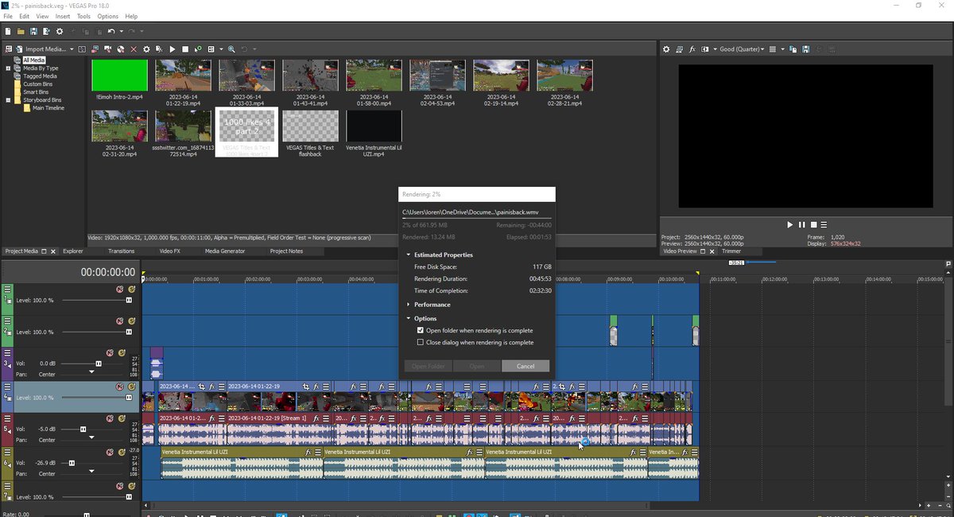
Task: Click the 00:00:00:00 timecode display
Action: click(x=108, y=272)
